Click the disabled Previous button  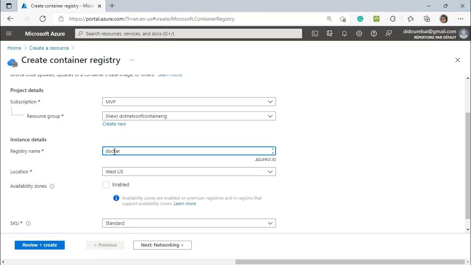(x=105, y=245)
